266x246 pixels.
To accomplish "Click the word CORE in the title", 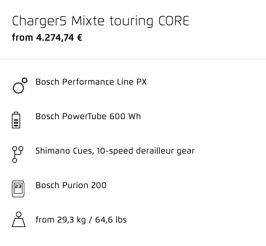I will point(174,21).
